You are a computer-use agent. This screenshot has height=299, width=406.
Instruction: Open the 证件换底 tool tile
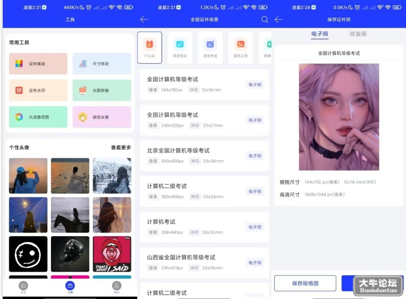tap(38, 64)
